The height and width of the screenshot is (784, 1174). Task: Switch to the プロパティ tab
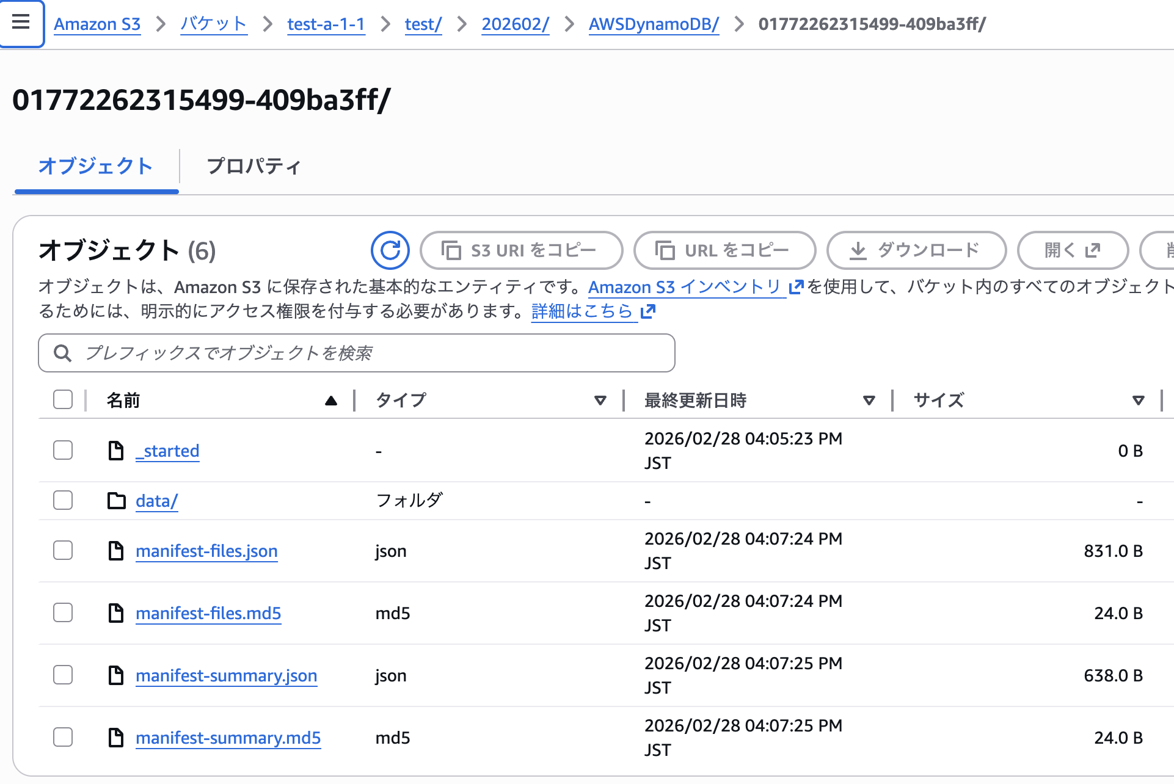253,166
